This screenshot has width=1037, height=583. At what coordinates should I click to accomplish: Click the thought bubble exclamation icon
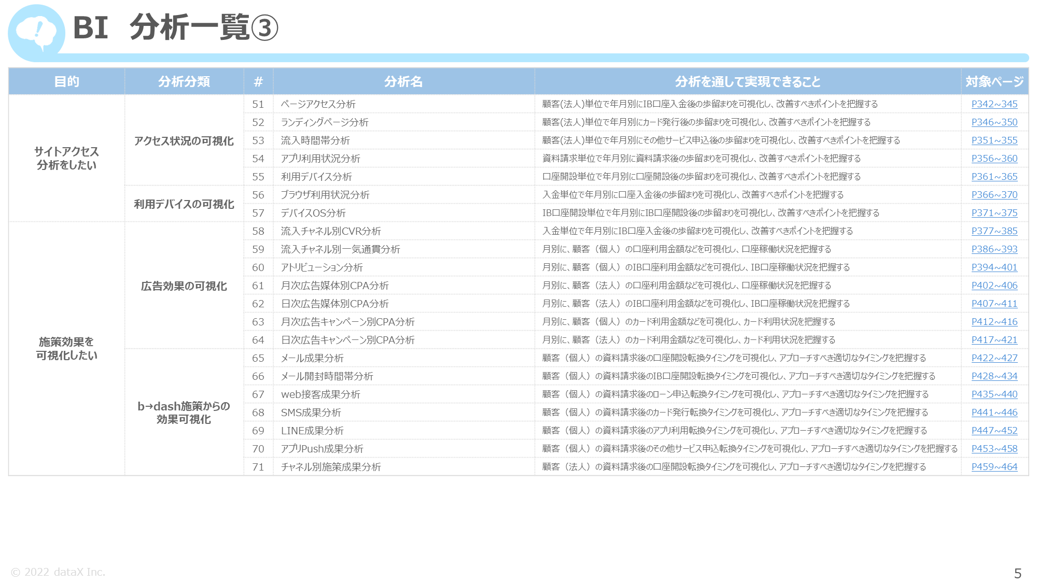tap(36, 33)
